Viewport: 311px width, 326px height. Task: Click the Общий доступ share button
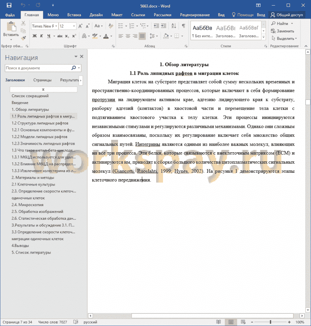(287, 15)
